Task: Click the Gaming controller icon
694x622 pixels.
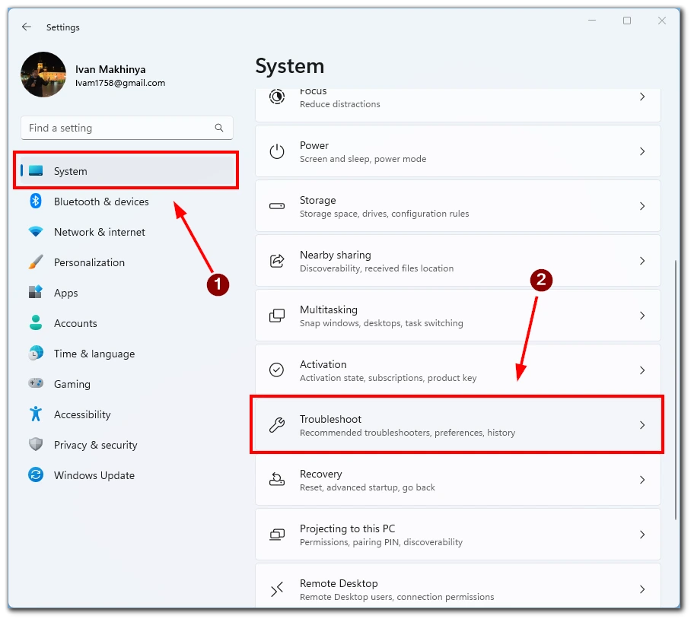Action: [36, 383]
